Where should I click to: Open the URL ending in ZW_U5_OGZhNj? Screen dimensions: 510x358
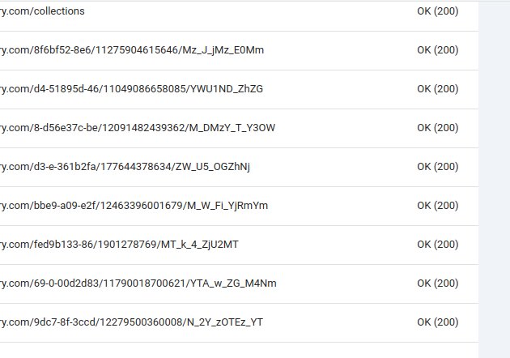click(125, 167)
